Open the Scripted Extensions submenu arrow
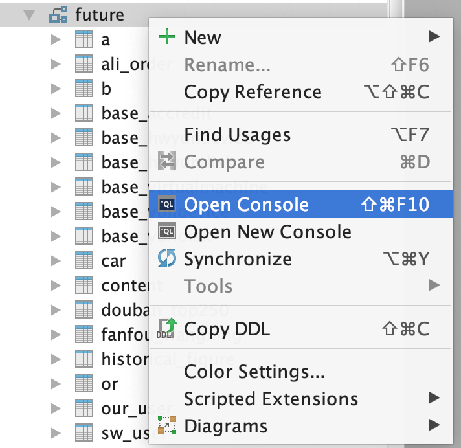Viewport: 461px width, 448px height. 433,398
